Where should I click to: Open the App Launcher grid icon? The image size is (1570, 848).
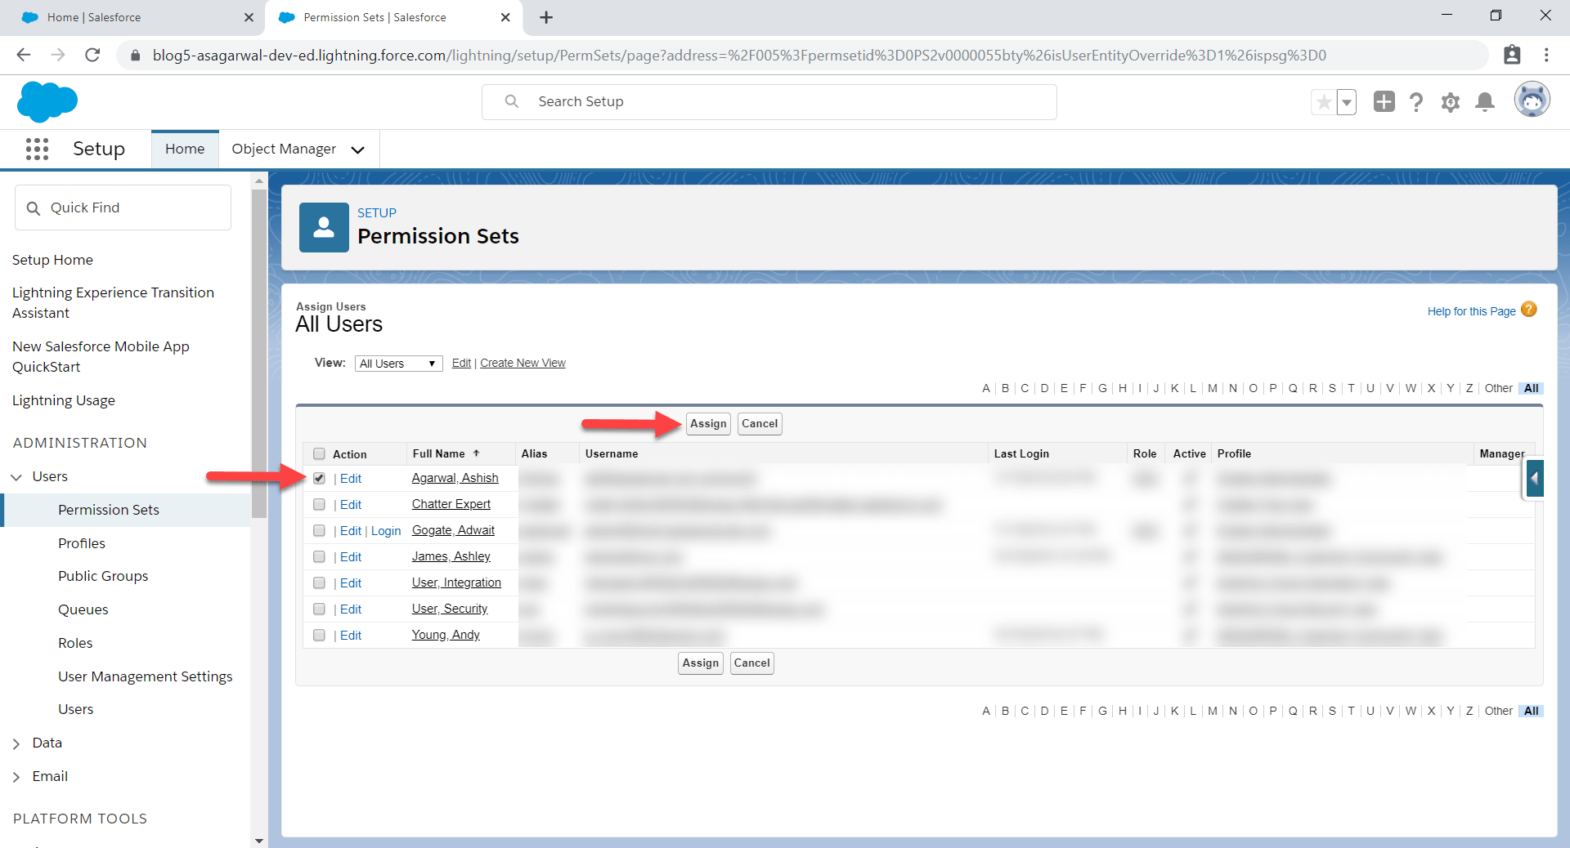coord(37,149)
